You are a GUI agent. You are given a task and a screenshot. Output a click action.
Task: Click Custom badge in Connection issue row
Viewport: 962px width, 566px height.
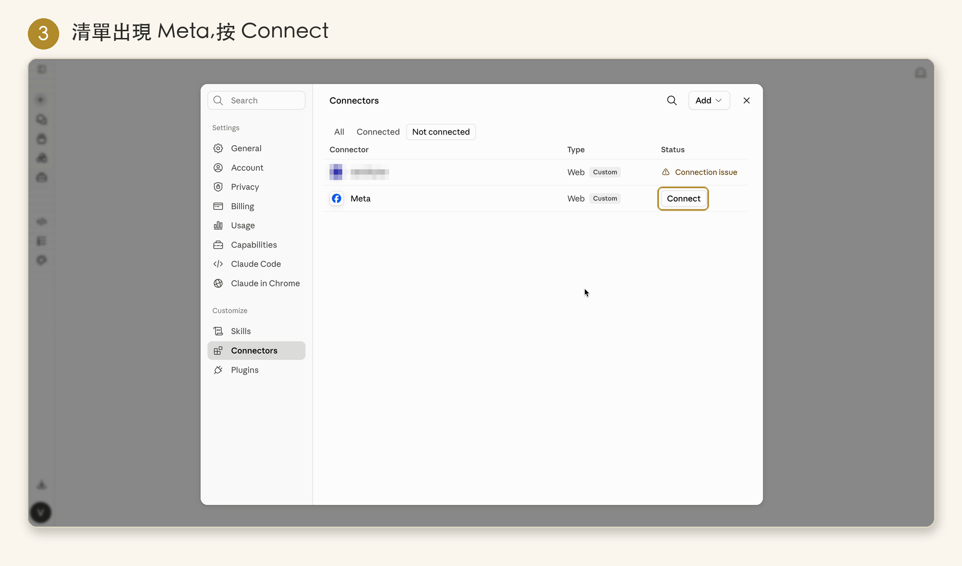coord(605,172)
